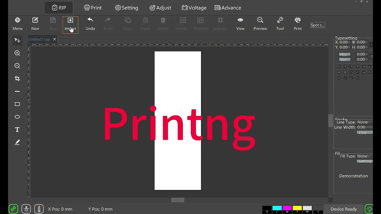The width and height of the screenshot is (381, 214).
Task: Open the Tool wrench icon
Action: coord(280,24)
